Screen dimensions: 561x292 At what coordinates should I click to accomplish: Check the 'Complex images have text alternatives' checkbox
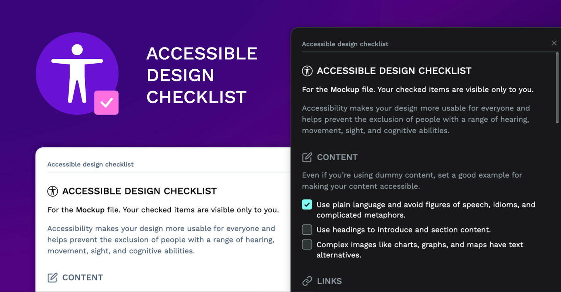click(307, 244)
